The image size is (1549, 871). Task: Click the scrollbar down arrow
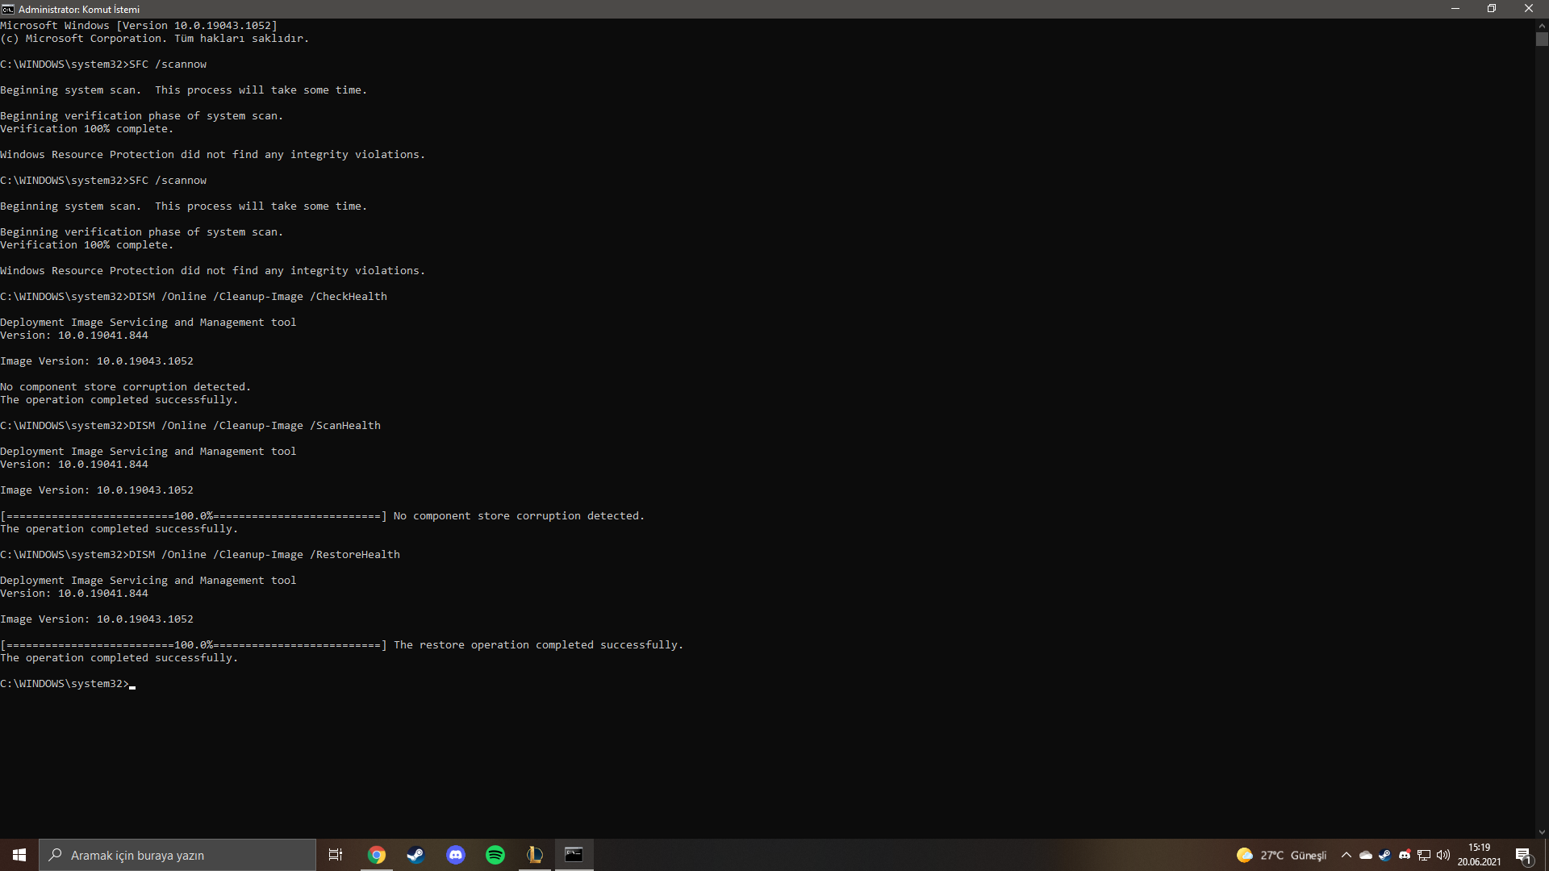coord(1542,832)
